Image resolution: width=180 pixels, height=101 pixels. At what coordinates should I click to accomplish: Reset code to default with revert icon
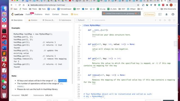point(165,20)
